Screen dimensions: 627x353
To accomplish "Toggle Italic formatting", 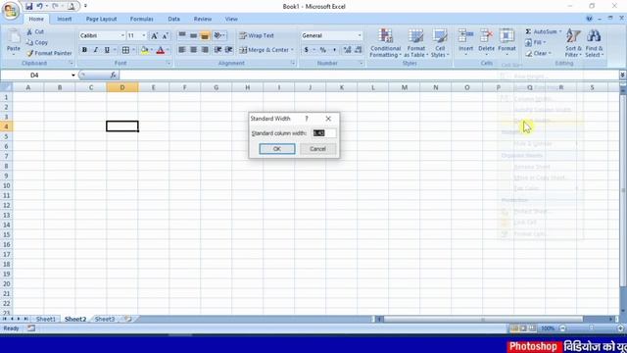I will point(96,50).
